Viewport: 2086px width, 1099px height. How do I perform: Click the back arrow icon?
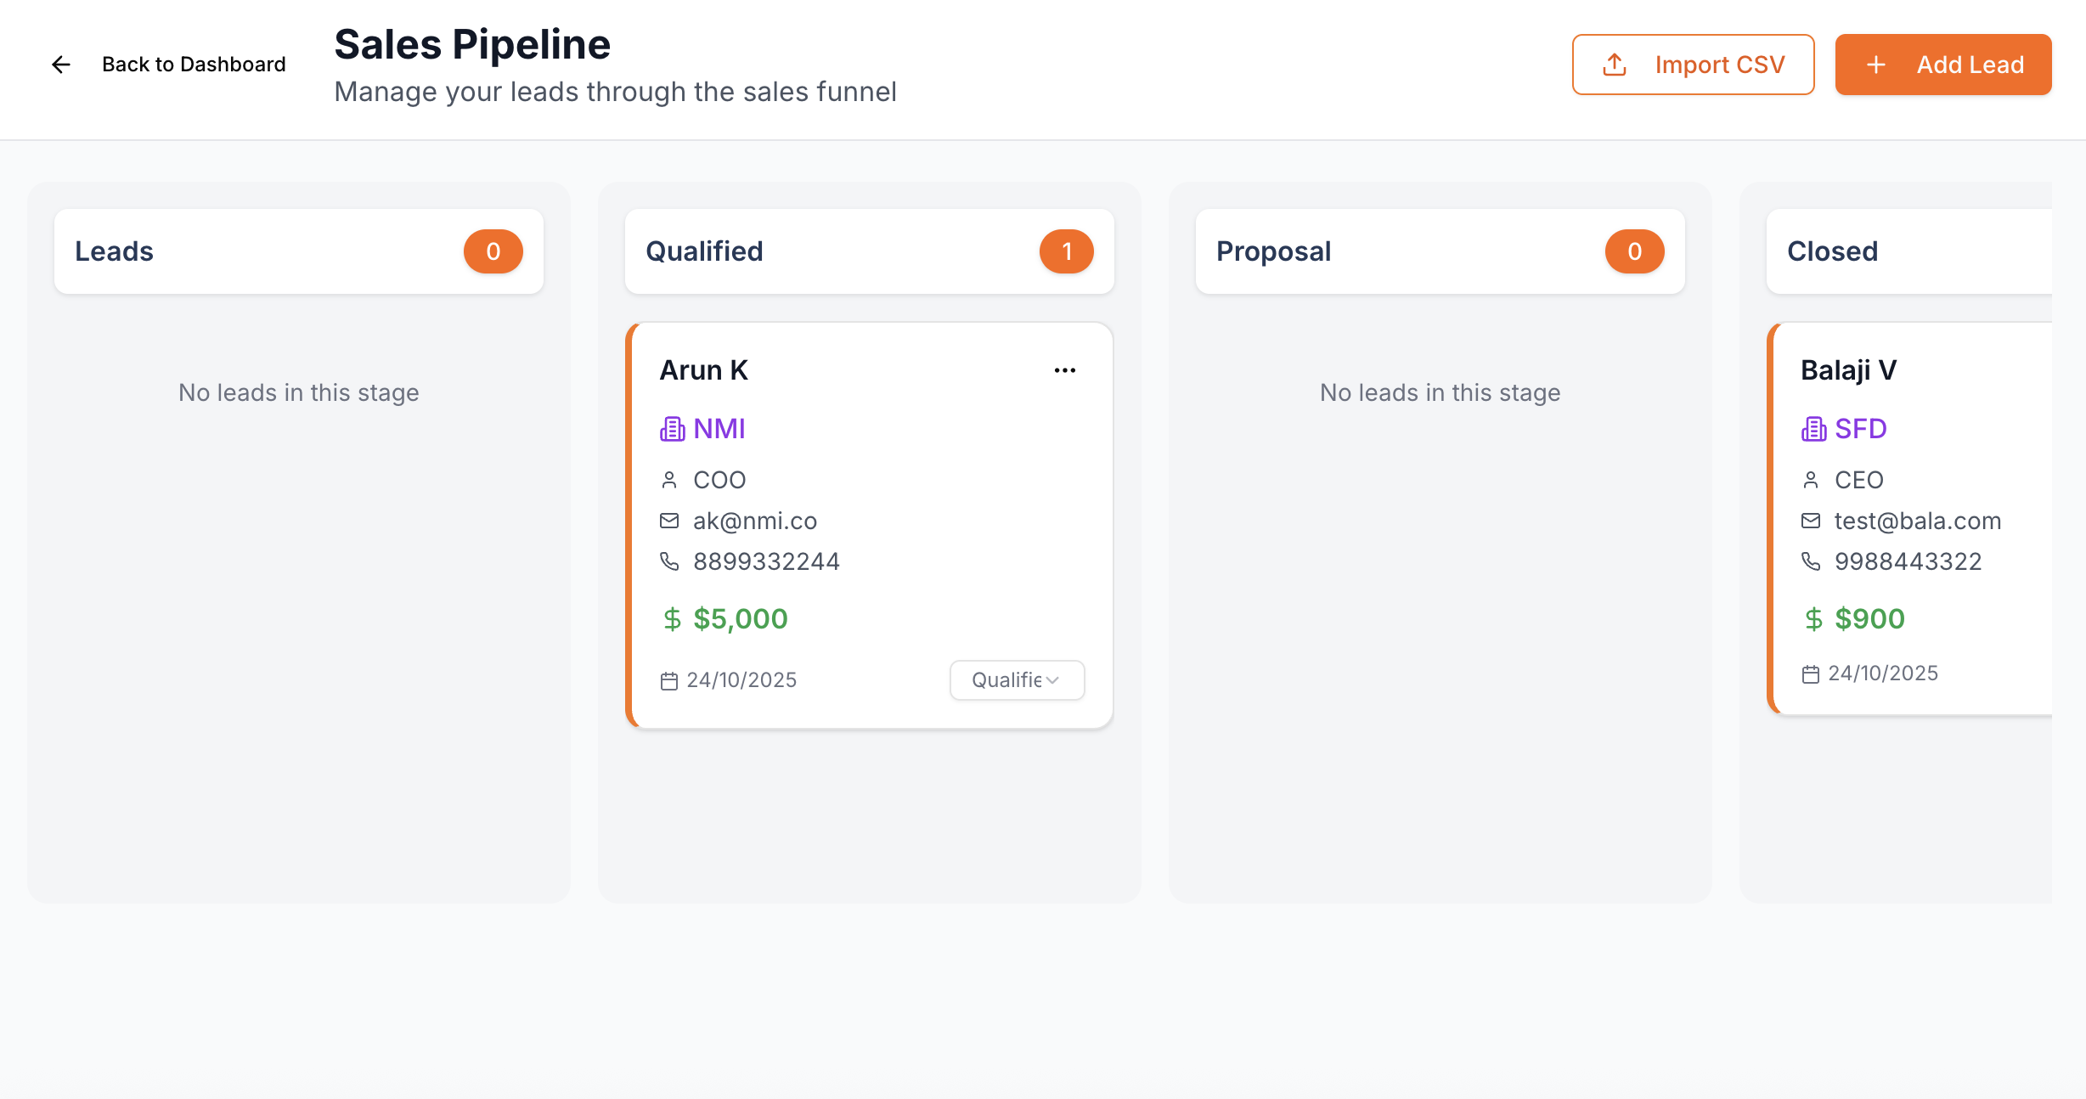click(60, 65)
